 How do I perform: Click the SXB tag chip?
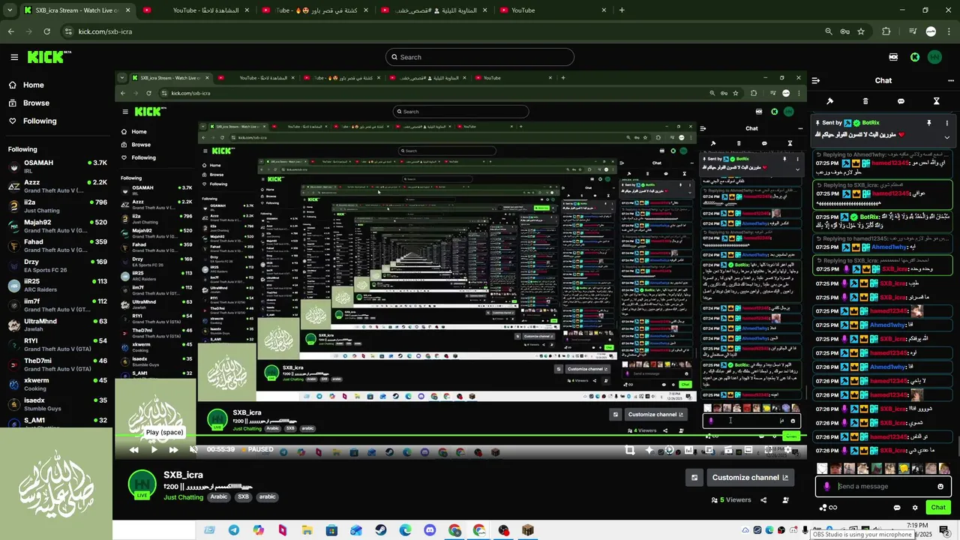pyautogui.click(x=243, y=496)
